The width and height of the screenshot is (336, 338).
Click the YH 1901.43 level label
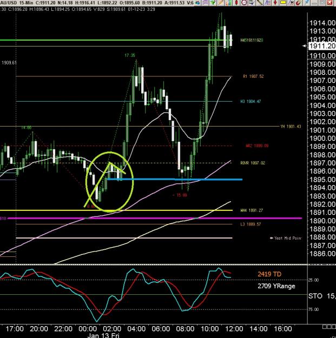(291, 127)
